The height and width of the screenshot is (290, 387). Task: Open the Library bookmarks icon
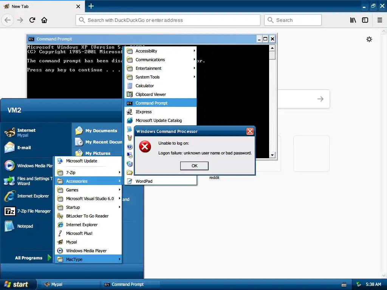353,20
